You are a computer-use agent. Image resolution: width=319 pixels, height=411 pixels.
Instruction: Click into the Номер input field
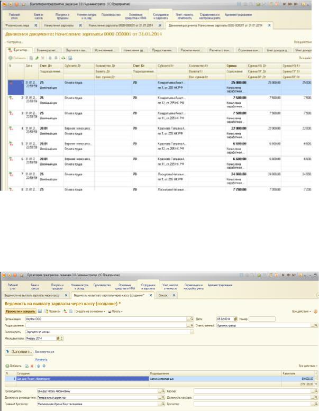262,319
